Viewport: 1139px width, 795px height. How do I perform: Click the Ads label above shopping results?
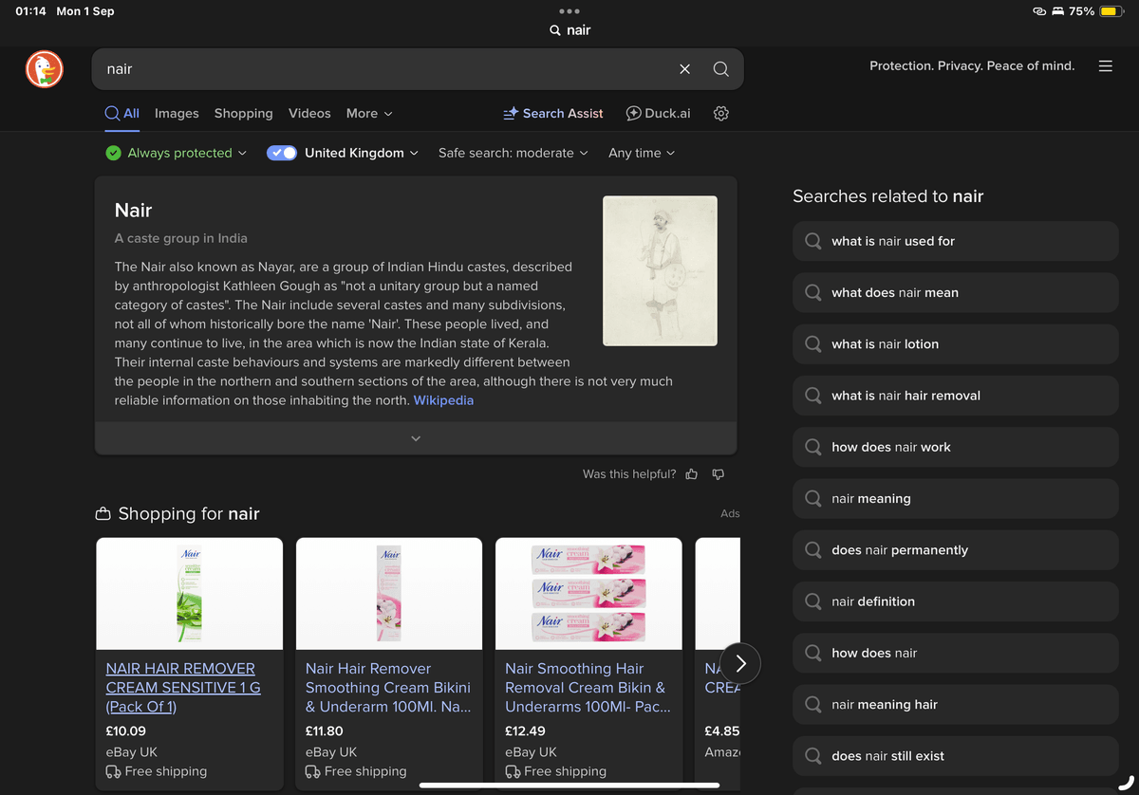[x=730, y=513]
